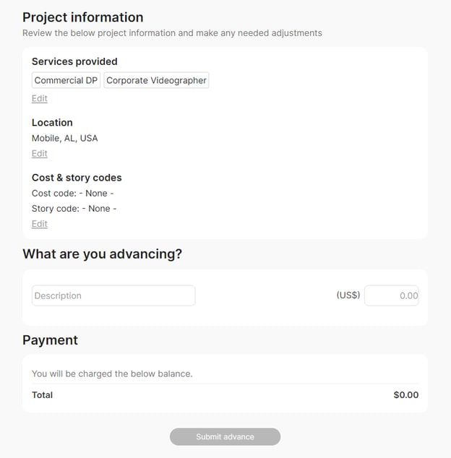Click the $0.00 total amount
The width and height of the screenshot is (451, 458).
(405, 395)
